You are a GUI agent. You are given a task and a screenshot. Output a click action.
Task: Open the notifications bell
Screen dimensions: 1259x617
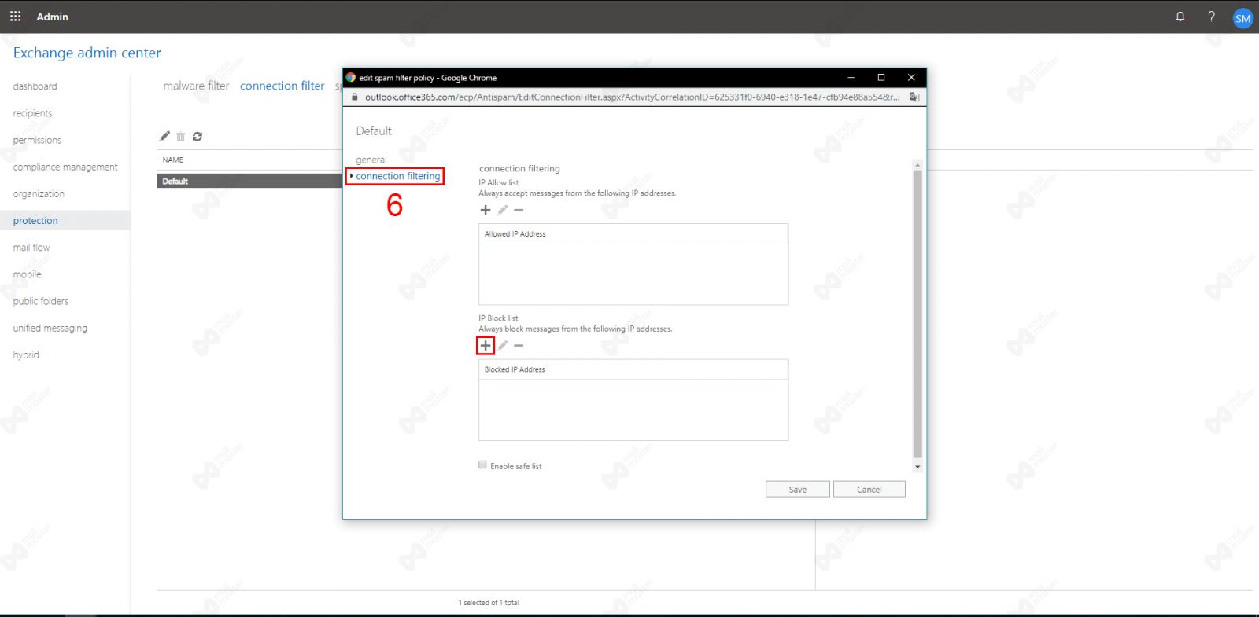pyautogui.click(x=1180, y=16)
